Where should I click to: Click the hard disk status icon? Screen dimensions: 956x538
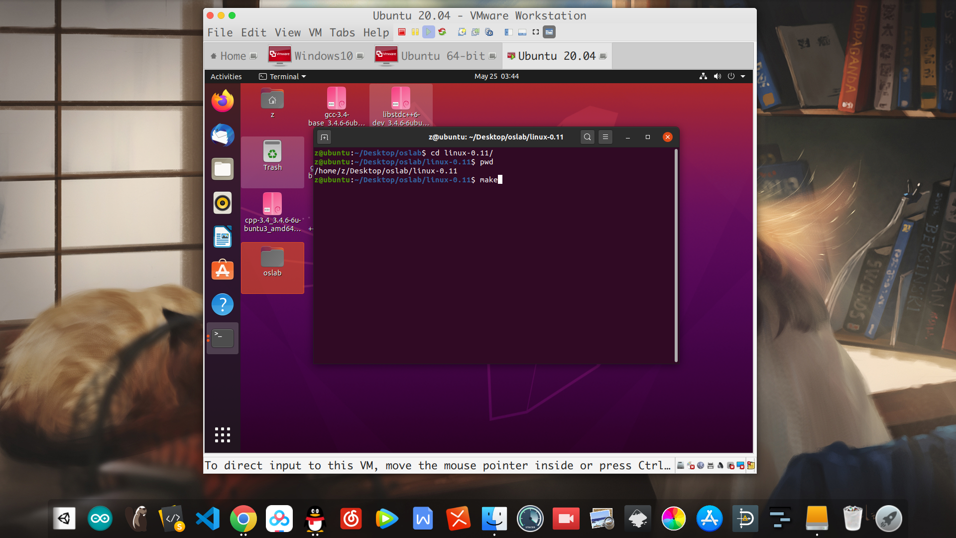point(681,465)
